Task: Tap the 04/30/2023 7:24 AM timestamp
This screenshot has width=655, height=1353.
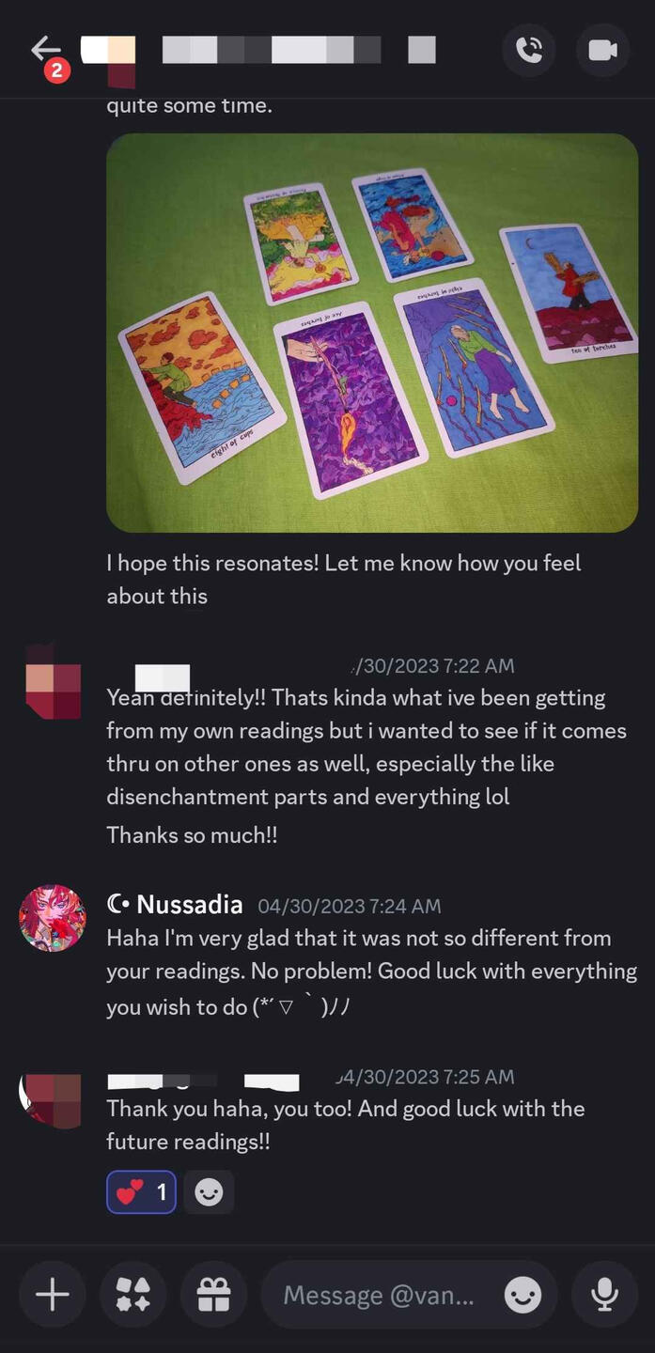Action: pos(350,906)
